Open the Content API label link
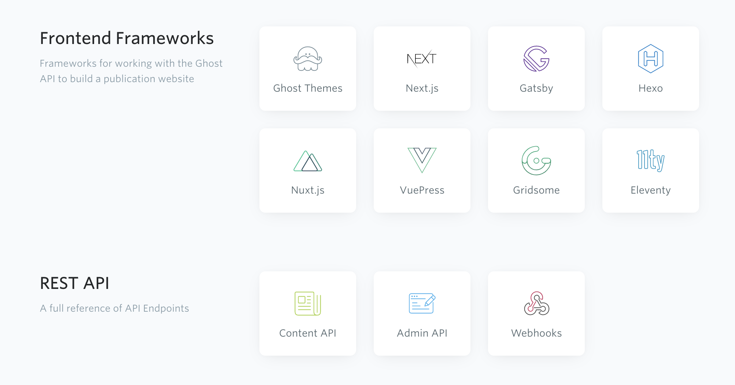Image resolution: width=735 pixels, height=385 pixels. (x=308, y=333)
